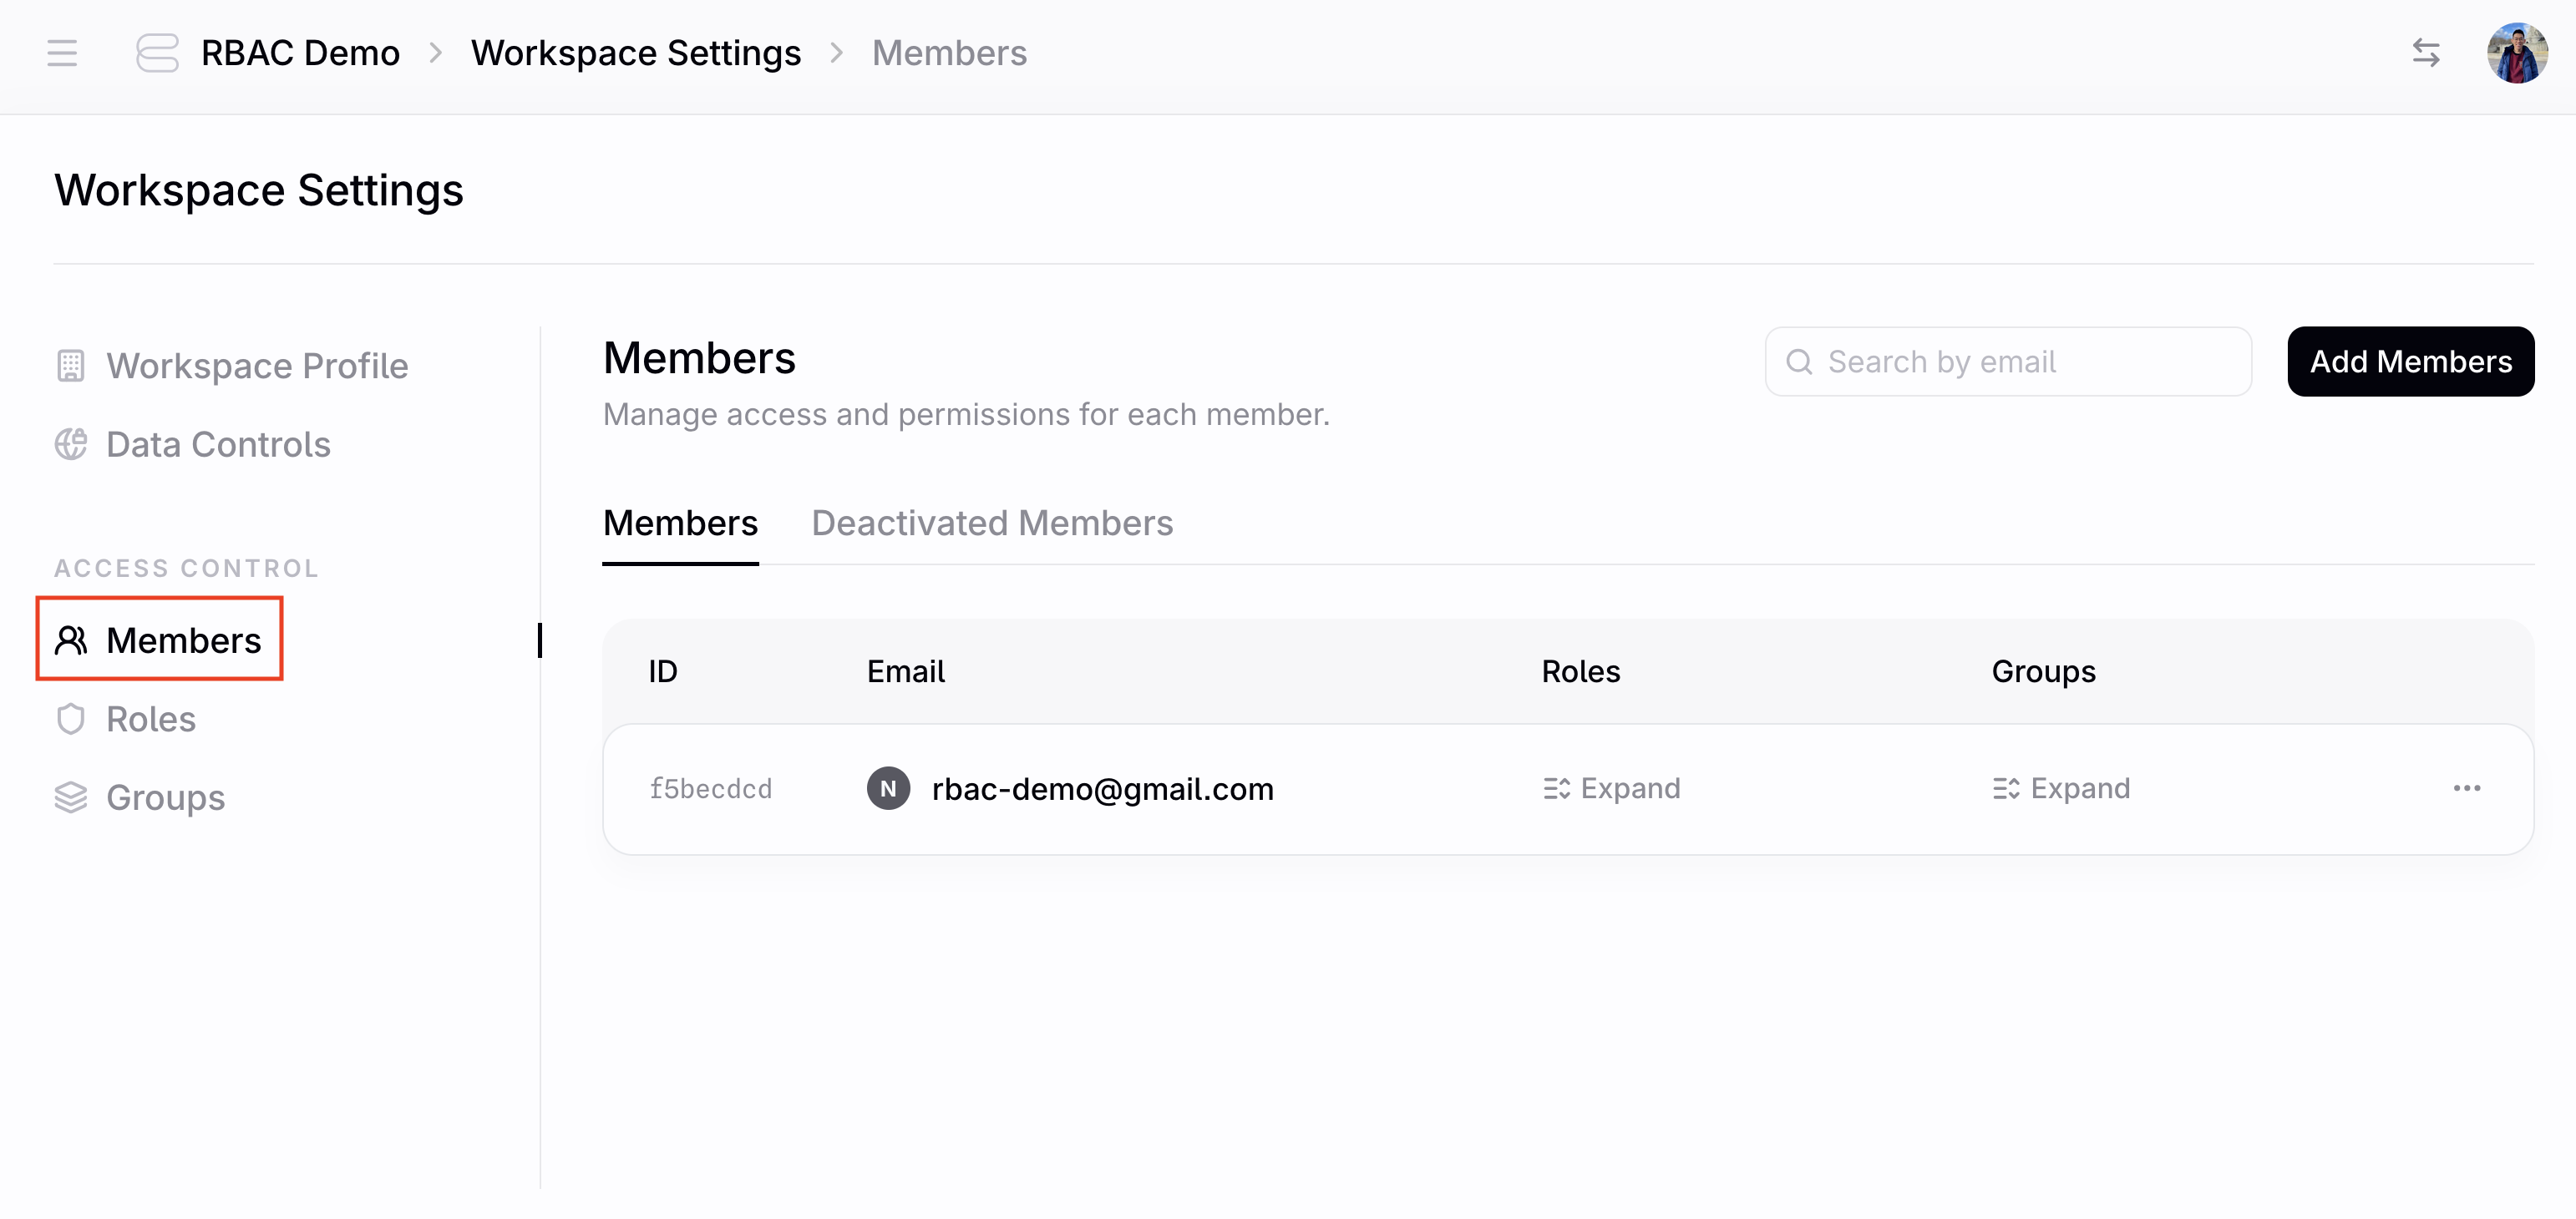Click the switch workspace arrows icon
The height and width of the screenshot is (1219, 2576).
pos(2425,53)
